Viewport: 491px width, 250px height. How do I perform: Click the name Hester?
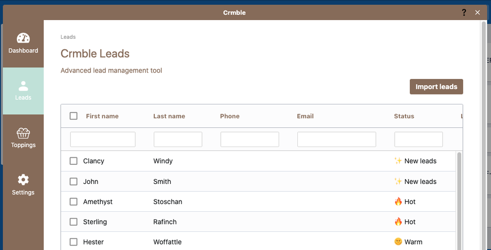click(x=93, y=242)
